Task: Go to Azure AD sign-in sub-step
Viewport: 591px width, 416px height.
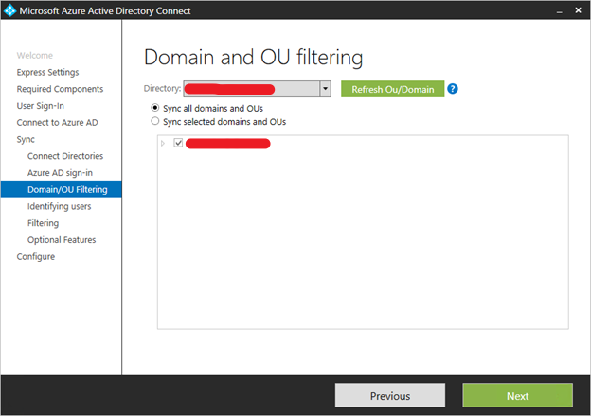Action: tap(60, 173)
